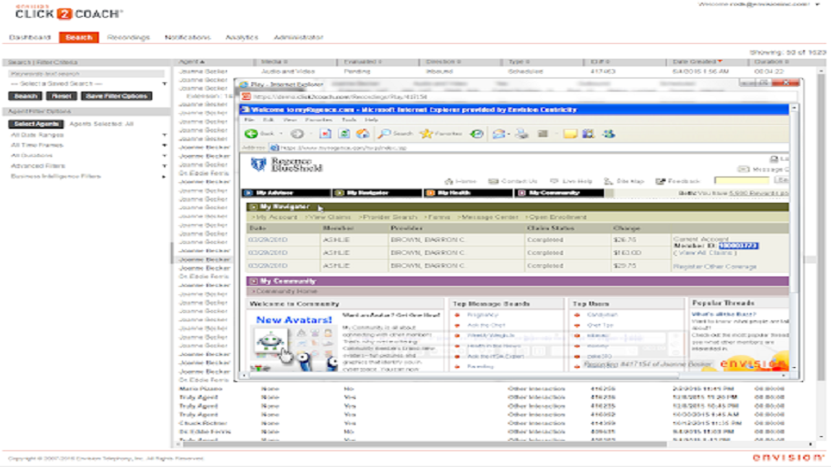
Task: Click the results list horizontal scrollbar
Action: point(423,445)
